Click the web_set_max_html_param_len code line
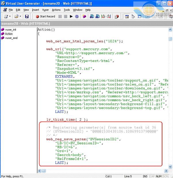 click(84, 41)
